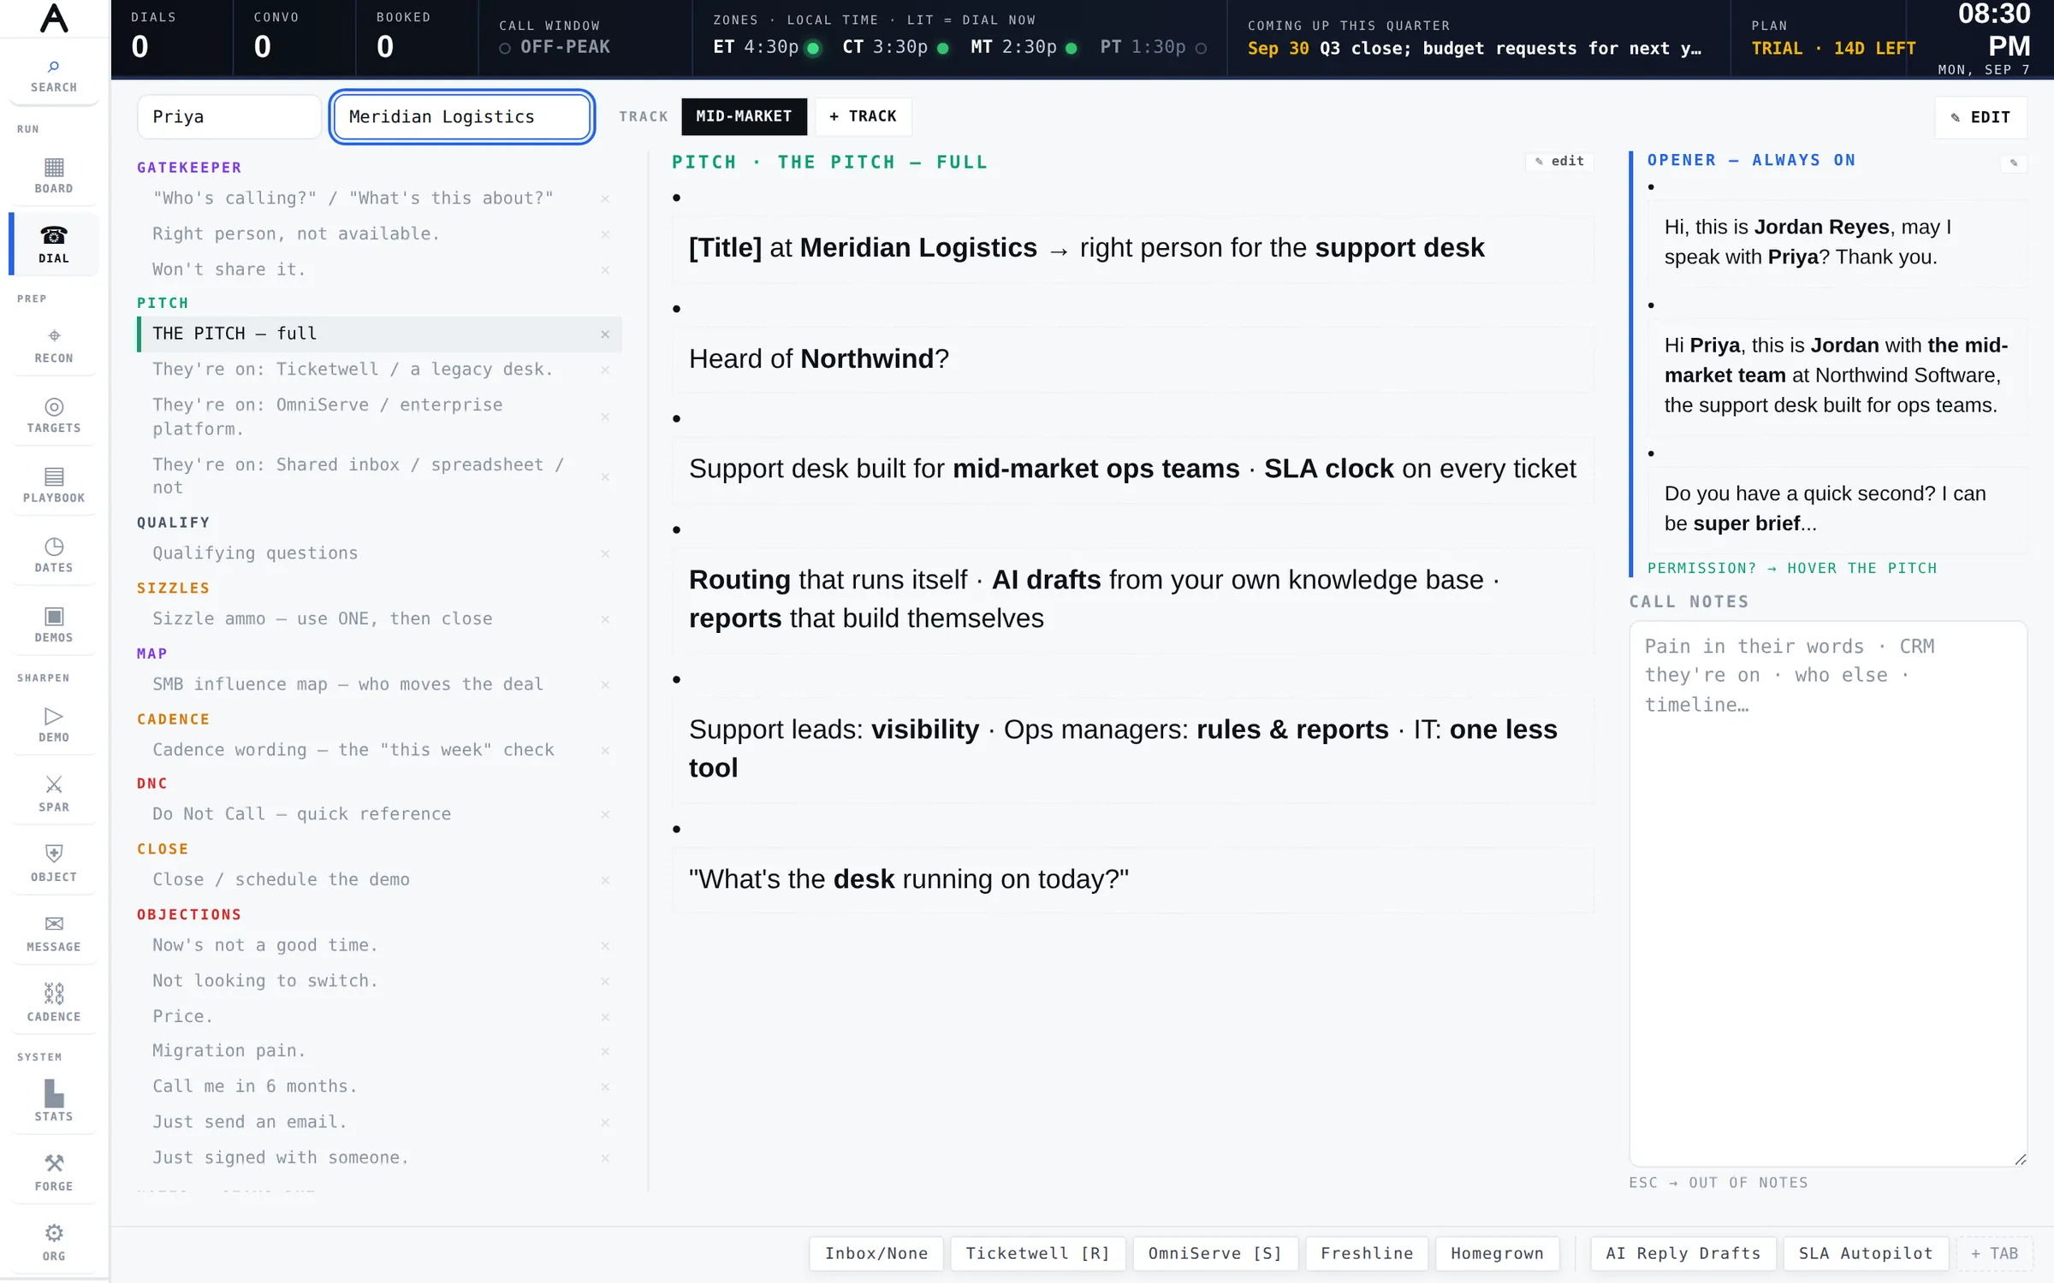Open the Dates section
2054x1283 pixels.
(54, 555)
